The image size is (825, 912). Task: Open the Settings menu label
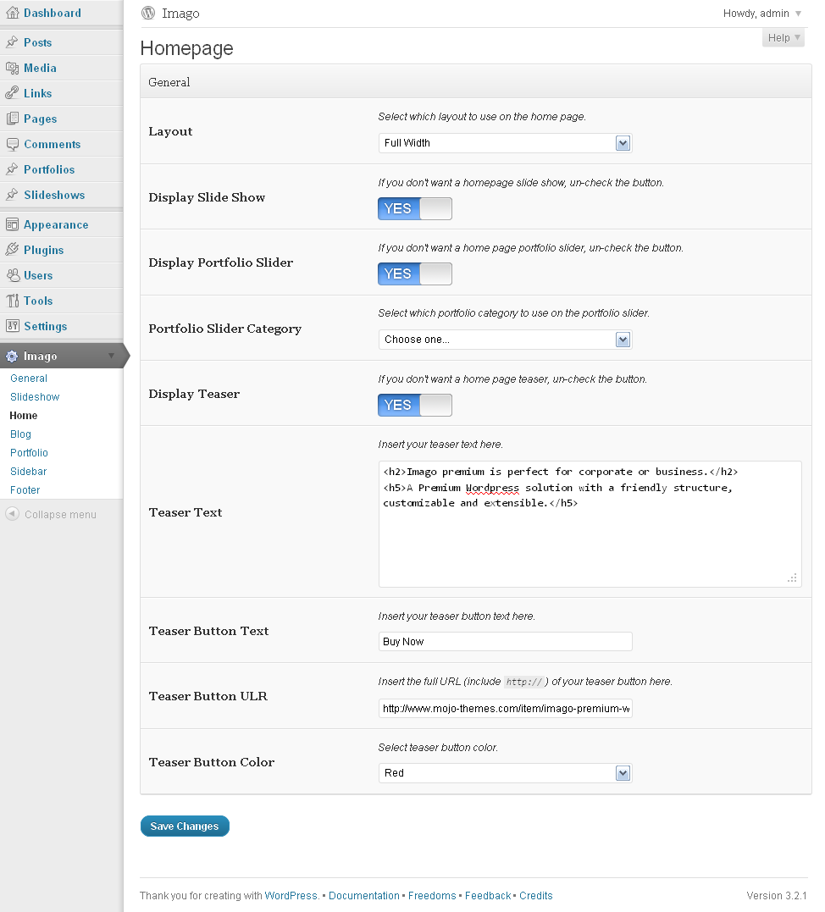[46, 326]
